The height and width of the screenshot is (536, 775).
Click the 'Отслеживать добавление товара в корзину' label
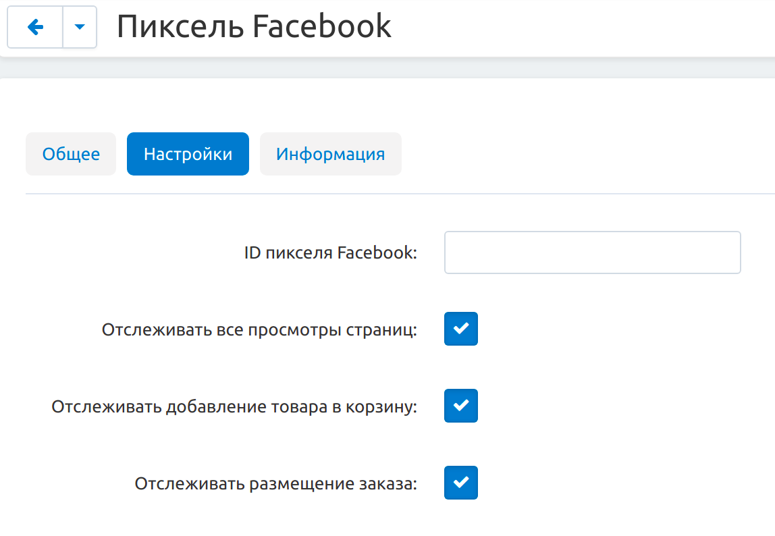coord(234,407)
